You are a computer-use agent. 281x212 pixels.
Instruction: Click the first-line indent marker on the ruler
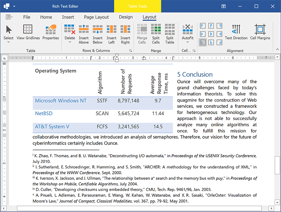117,55
